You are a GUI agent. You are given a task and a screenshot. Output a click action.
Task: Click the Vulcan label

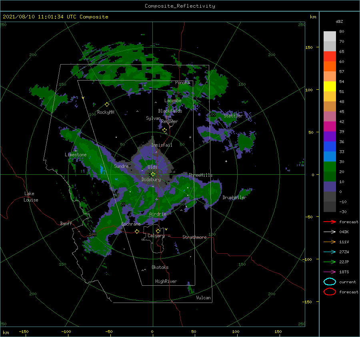click(203, 298)
